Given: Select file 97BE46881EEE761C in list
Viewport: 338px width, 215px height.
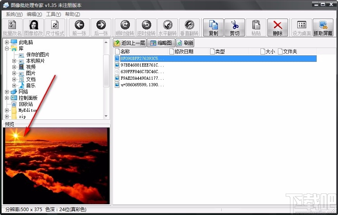Looking at the screenshot, I should point(142,65).
